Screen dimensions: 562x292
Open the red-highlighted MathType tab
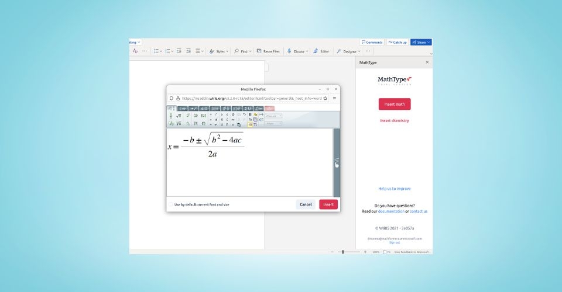(269, 108)
